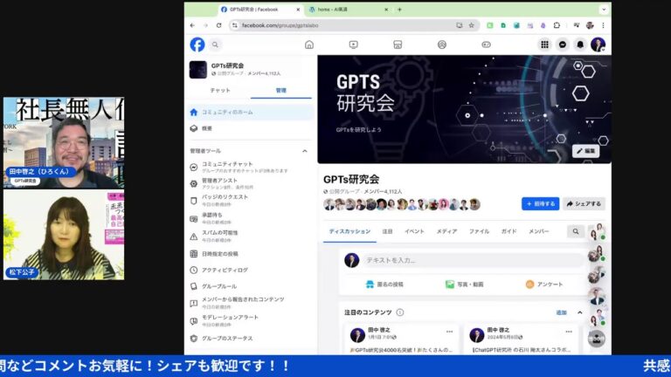The image size is (671, 377).
Task: Collapse the 管理者ツール section chevron
Action: click(305, 151)
